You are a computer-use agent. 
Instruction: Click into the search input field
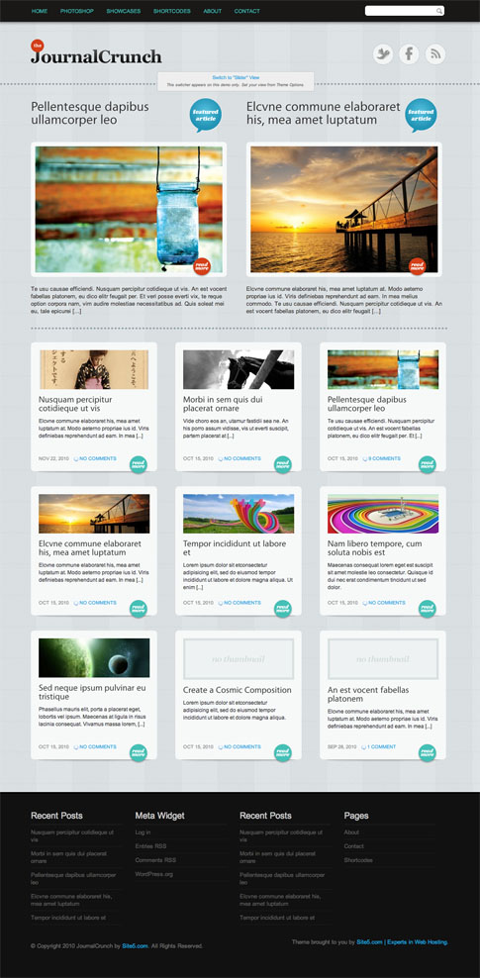400,11
